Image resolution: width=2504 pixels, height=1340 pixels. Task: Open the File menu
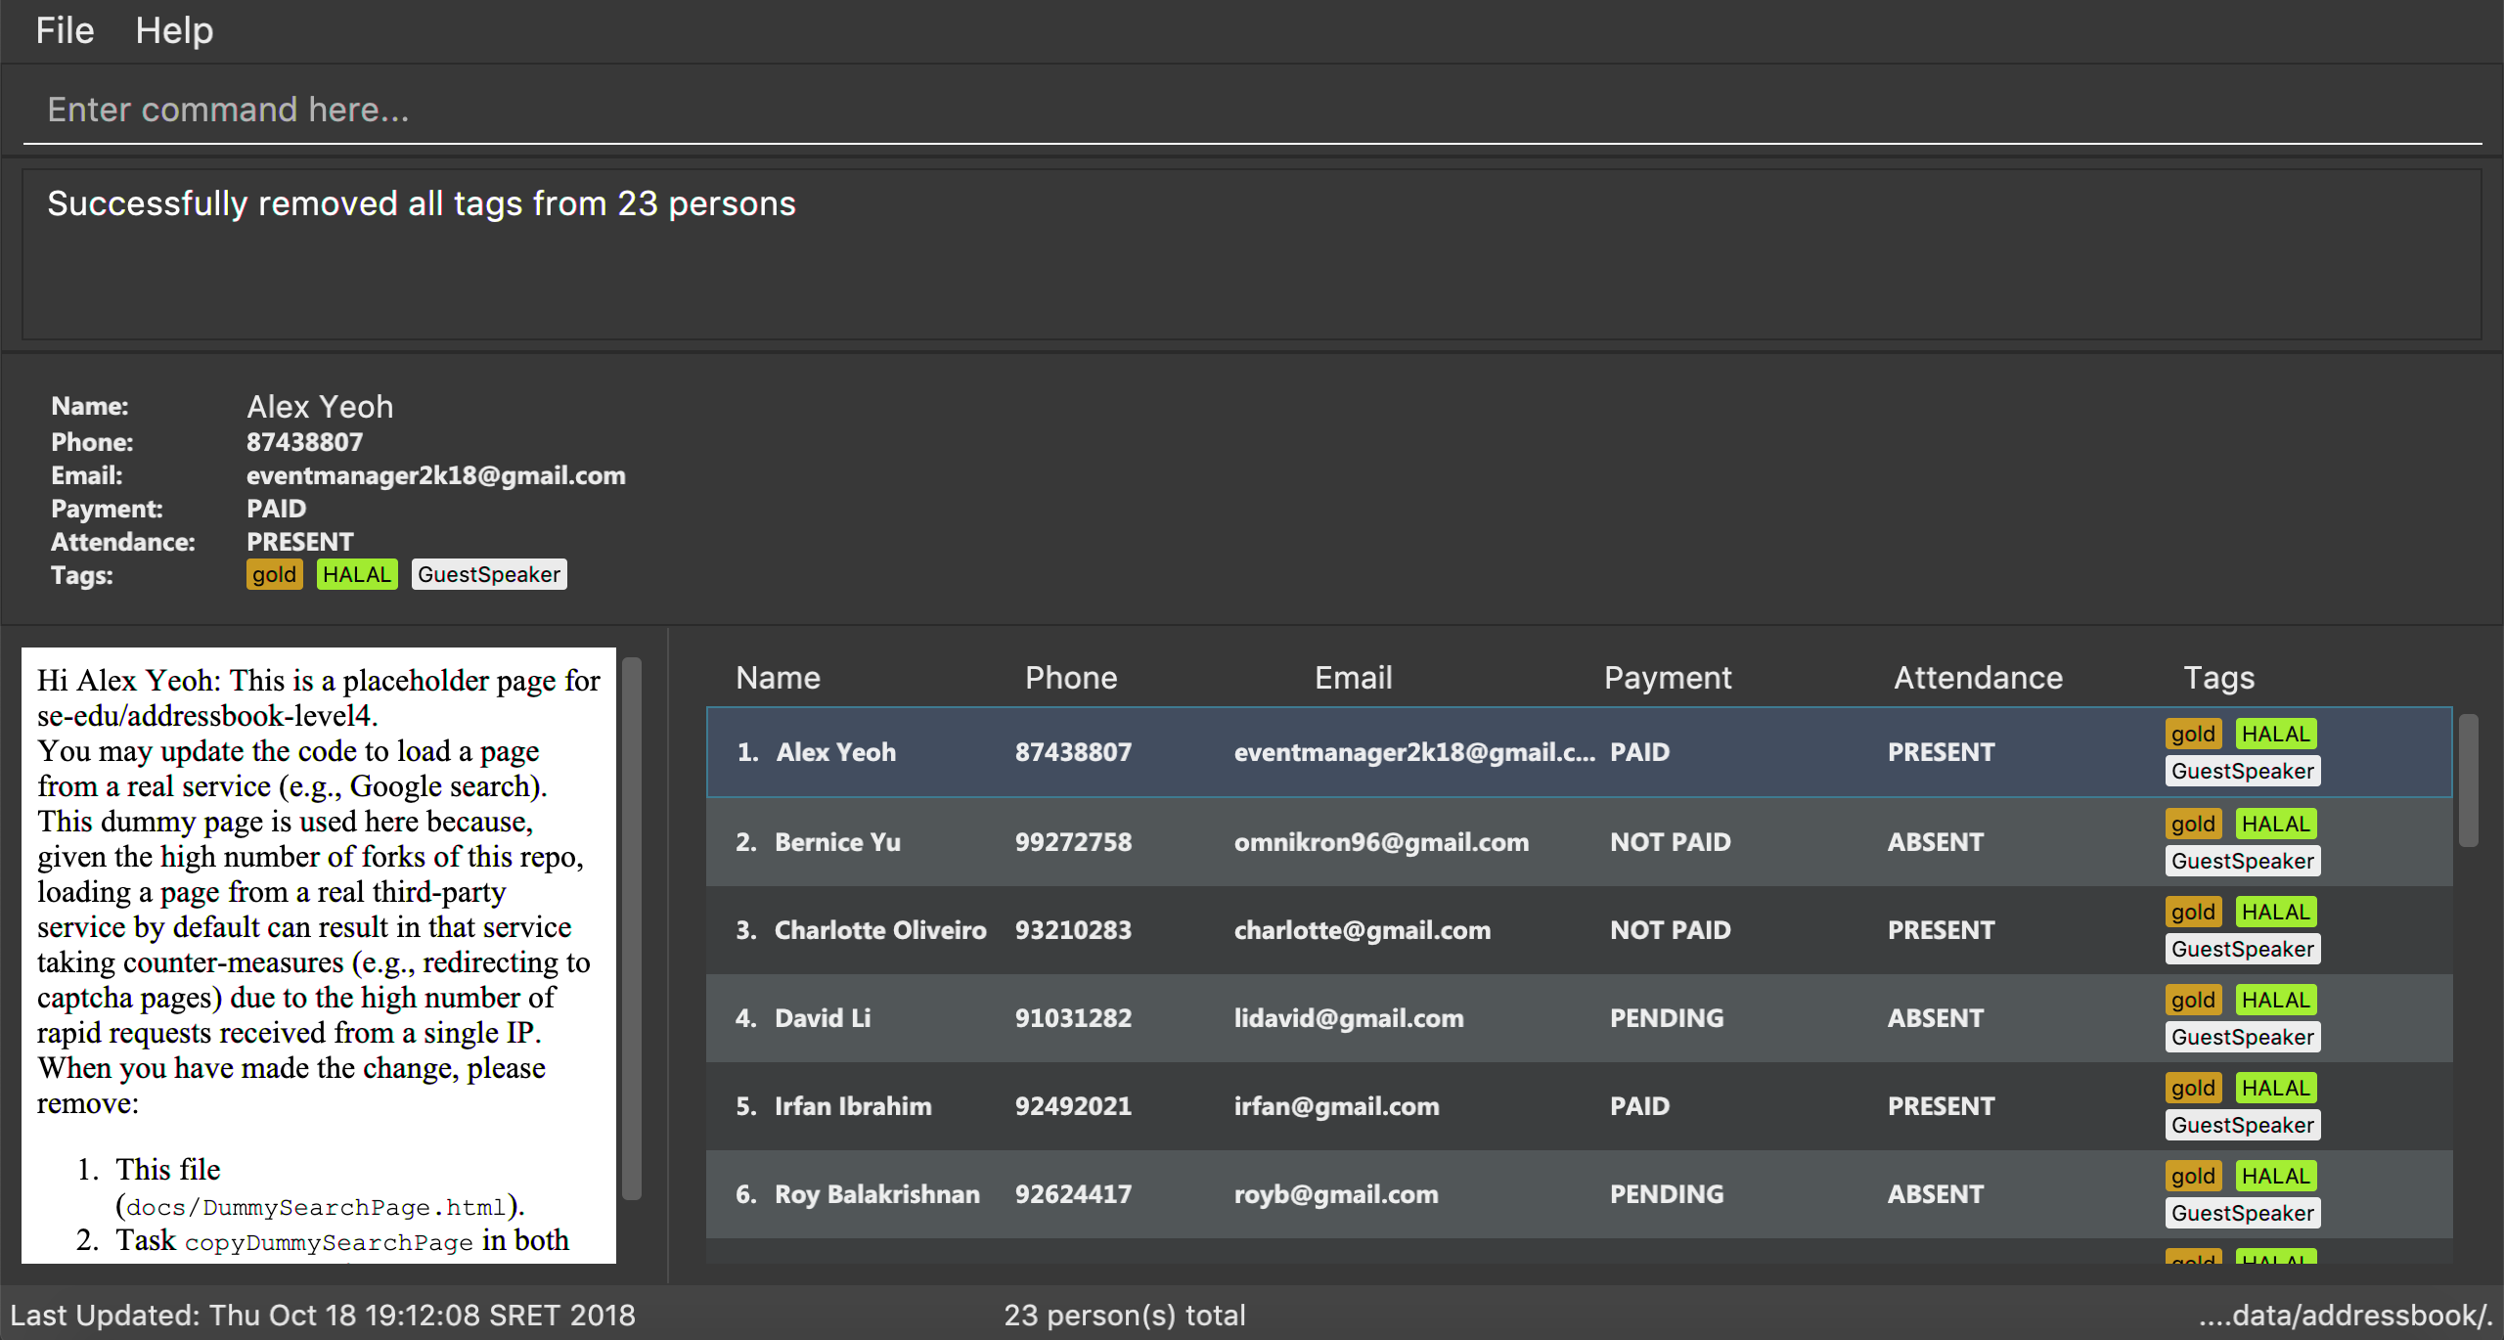[x=65, y=30]
